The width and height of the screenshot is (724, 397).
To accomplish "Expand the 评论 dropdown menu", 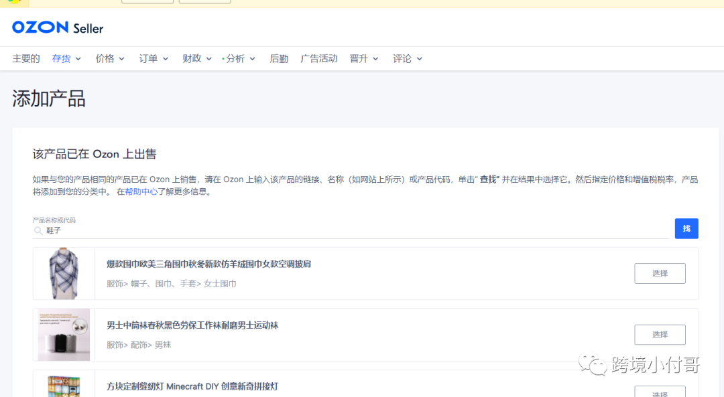I will pos(408,58).
